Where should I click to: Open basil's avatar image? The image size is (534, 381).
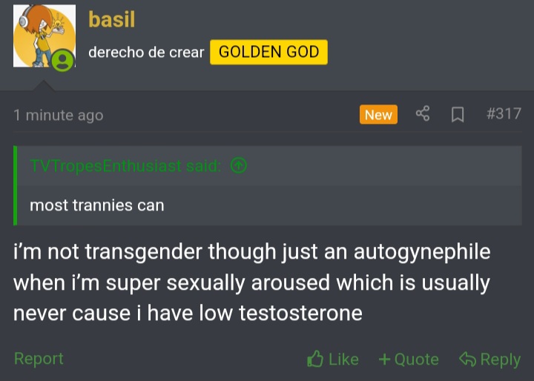43,36
